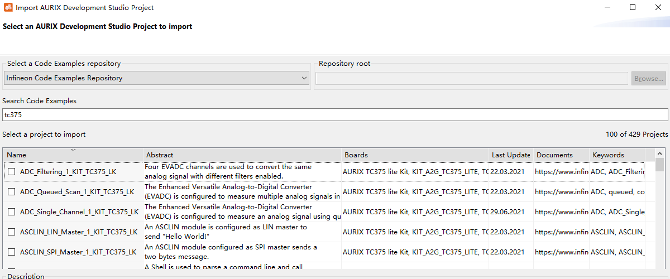Select the ADC_Filtering_1_KIT_TC375_LK project name

[x=68, y=172]
